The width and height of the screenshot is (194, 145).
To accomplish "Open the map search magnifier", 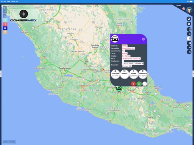I will point(5,16).
